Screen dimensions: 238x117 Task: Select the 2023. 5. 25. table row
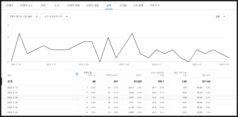click(119, 103)
